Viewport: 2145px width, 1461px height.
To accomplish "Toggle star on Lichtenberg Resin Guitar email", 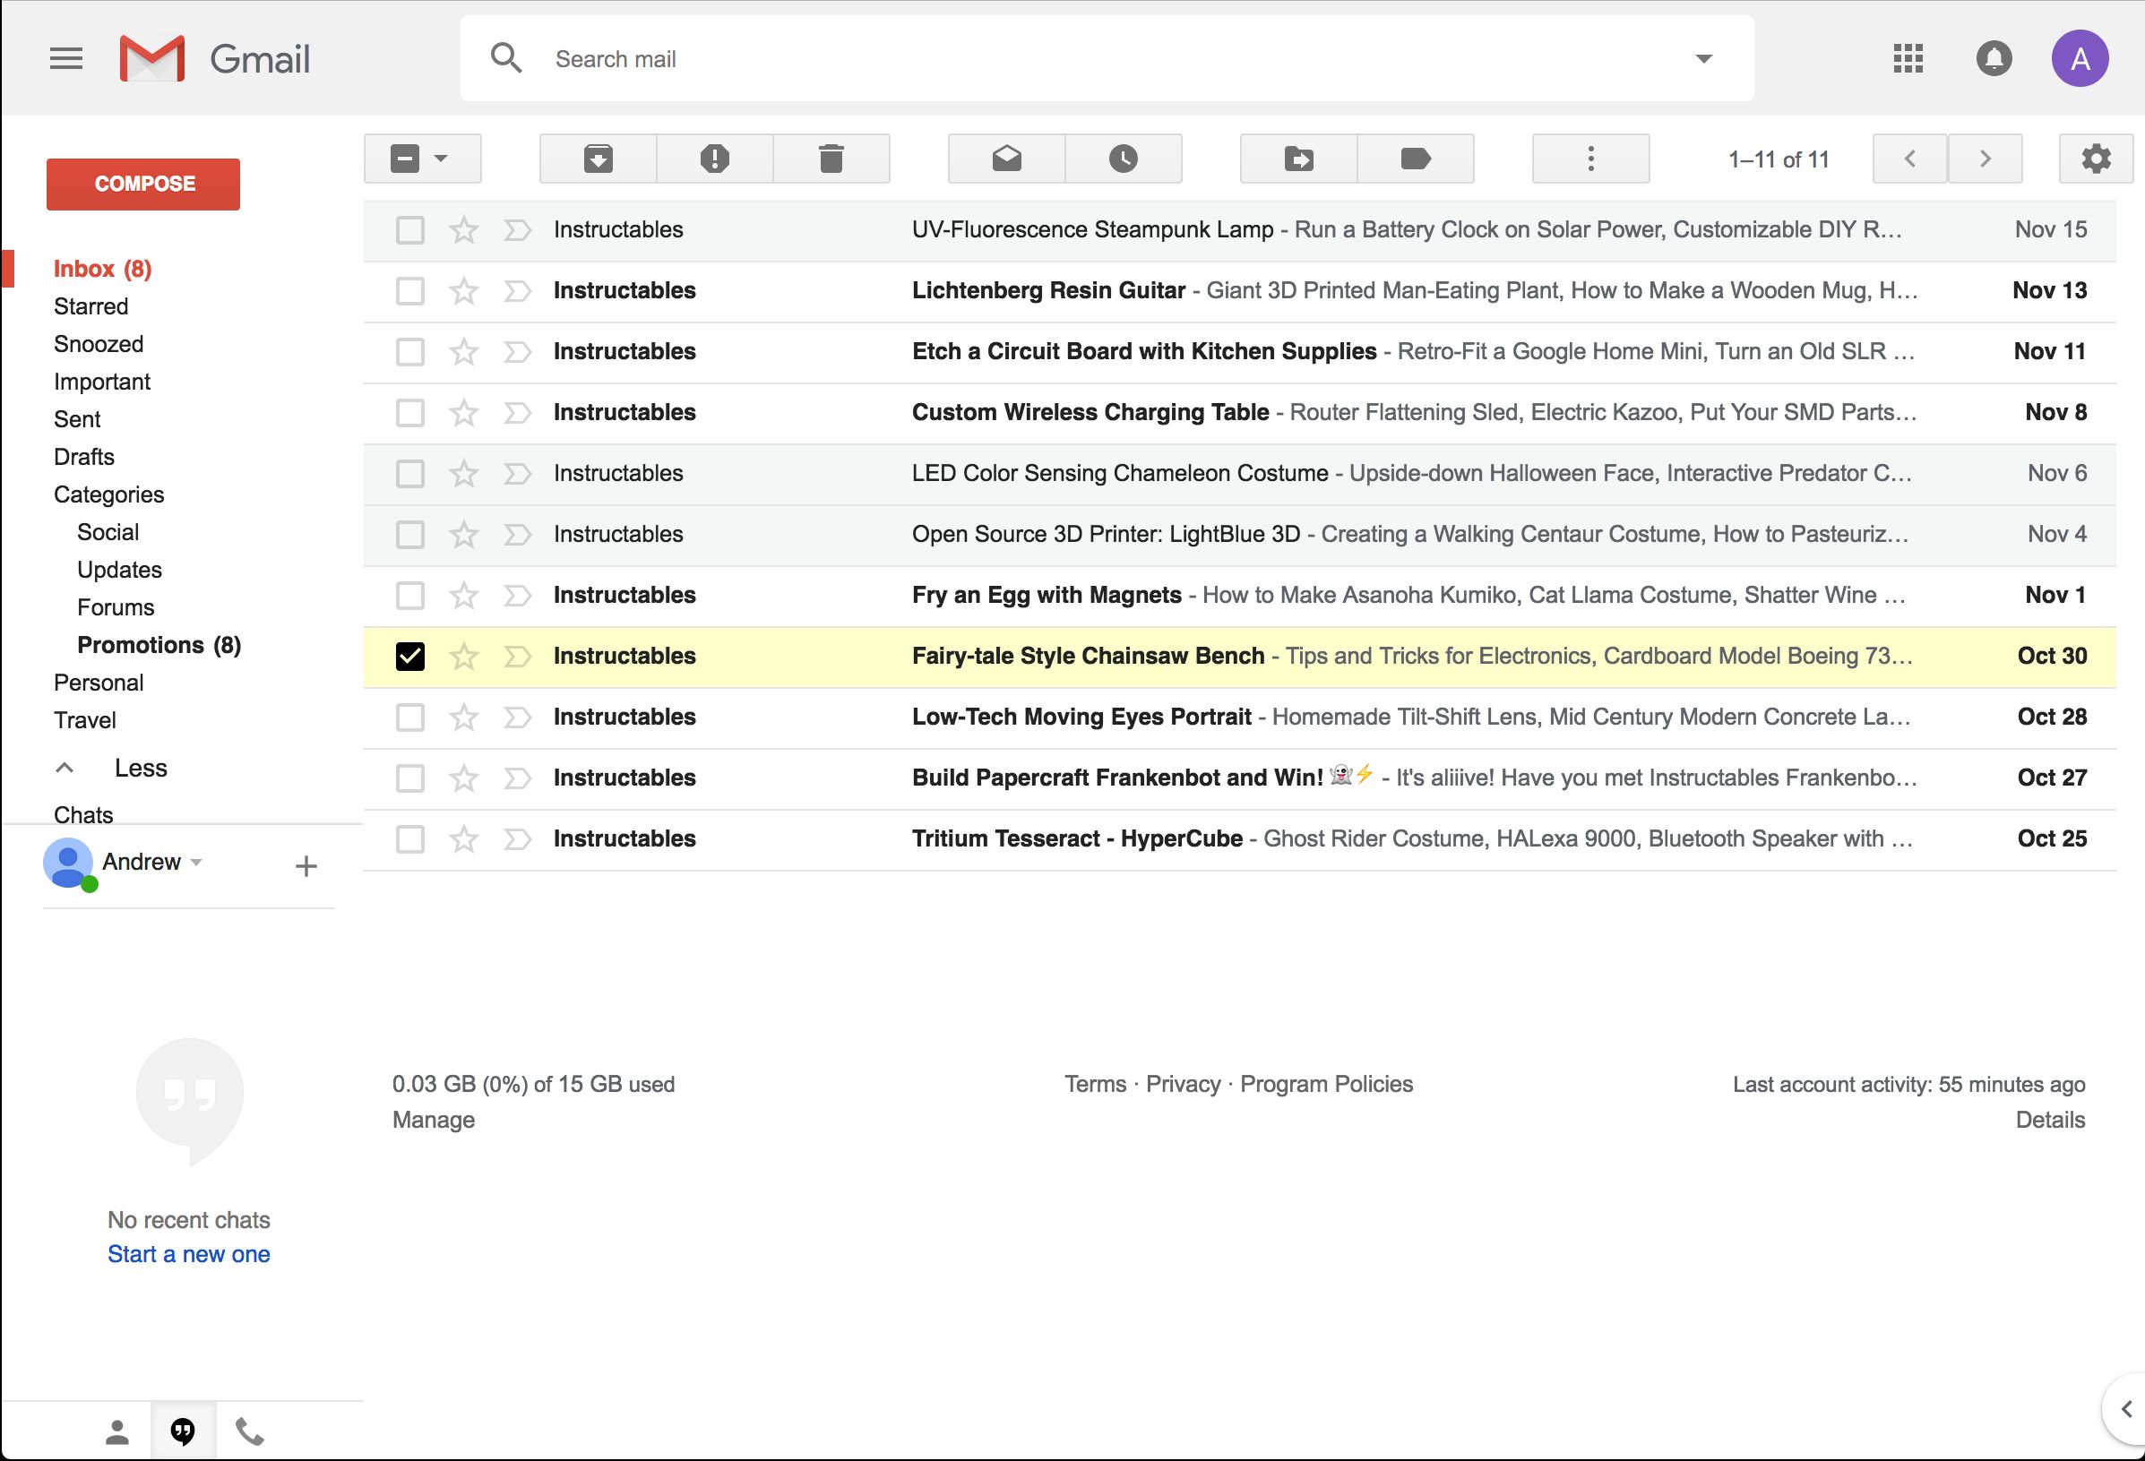I will [x=463, y=290].
